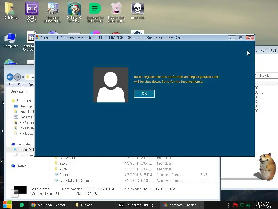Click the Zakaty folder icon
Image resolution: width=278 pixels, height=209 pixels.
click(x=56, y=163)
